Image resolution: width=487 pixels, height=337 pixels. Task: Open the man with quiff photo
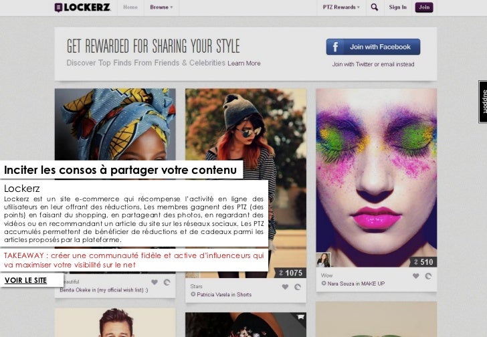coord(115,322)
